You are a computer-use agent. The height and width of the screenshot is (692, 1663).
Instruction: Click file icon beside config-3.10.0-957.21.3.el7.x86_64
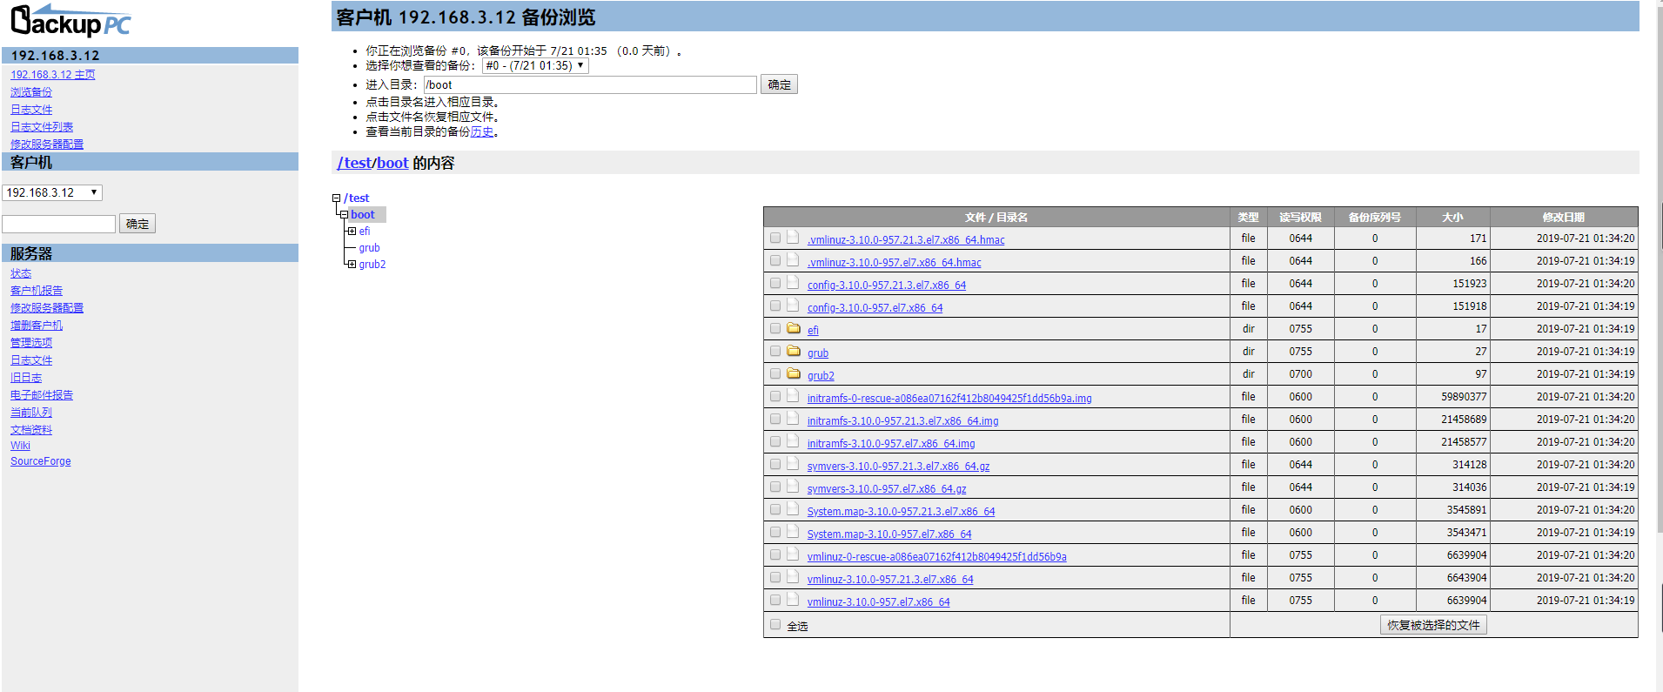[x=793, y=283]
